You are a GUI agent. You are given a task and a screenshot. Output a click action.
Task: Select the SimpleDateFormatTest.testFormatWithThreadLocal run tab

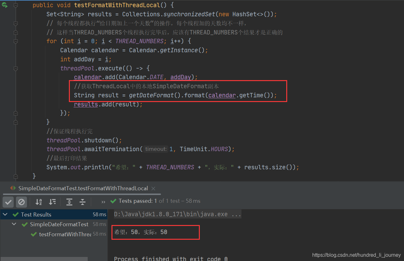pyautogui.click(x=83, y=188)
